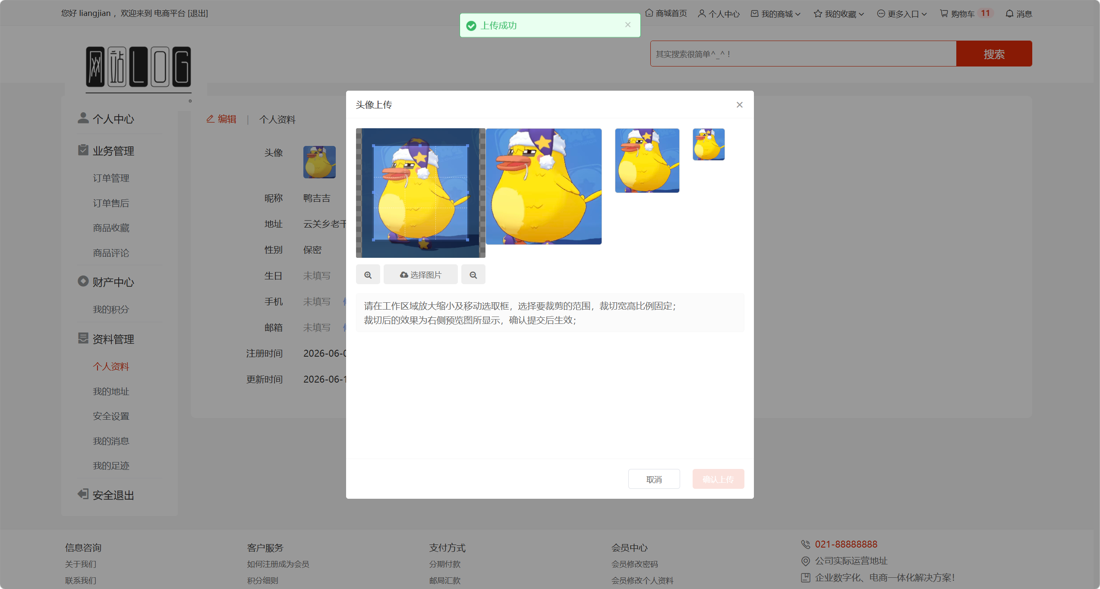
Task: Dismiss the 上传成功 notification
Action: pyautogui.click(x=627, y=25)
